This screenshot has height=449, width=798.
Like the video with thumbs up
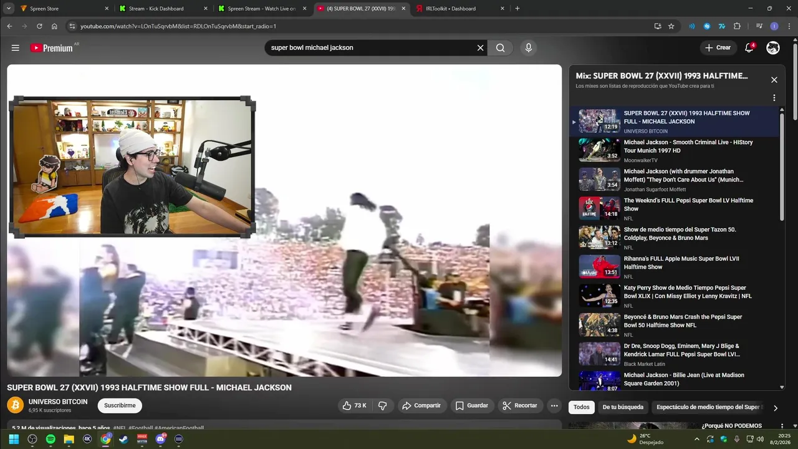coord(353,405)
